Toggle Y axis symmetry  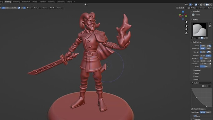[181, 8]
